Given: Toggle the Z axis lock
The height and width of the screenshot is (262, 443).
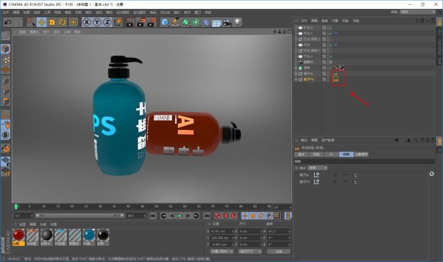Looking at the screenshot, I should 107,22.
